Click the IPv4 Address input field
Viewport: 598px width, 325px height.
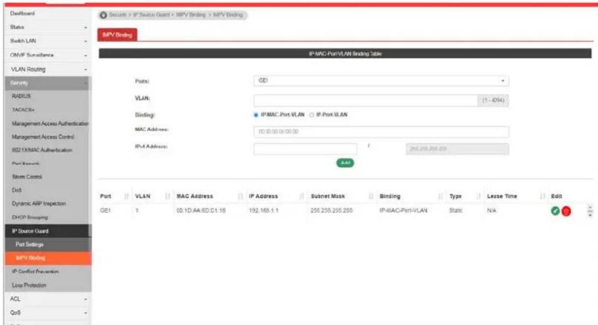point(305,149)
